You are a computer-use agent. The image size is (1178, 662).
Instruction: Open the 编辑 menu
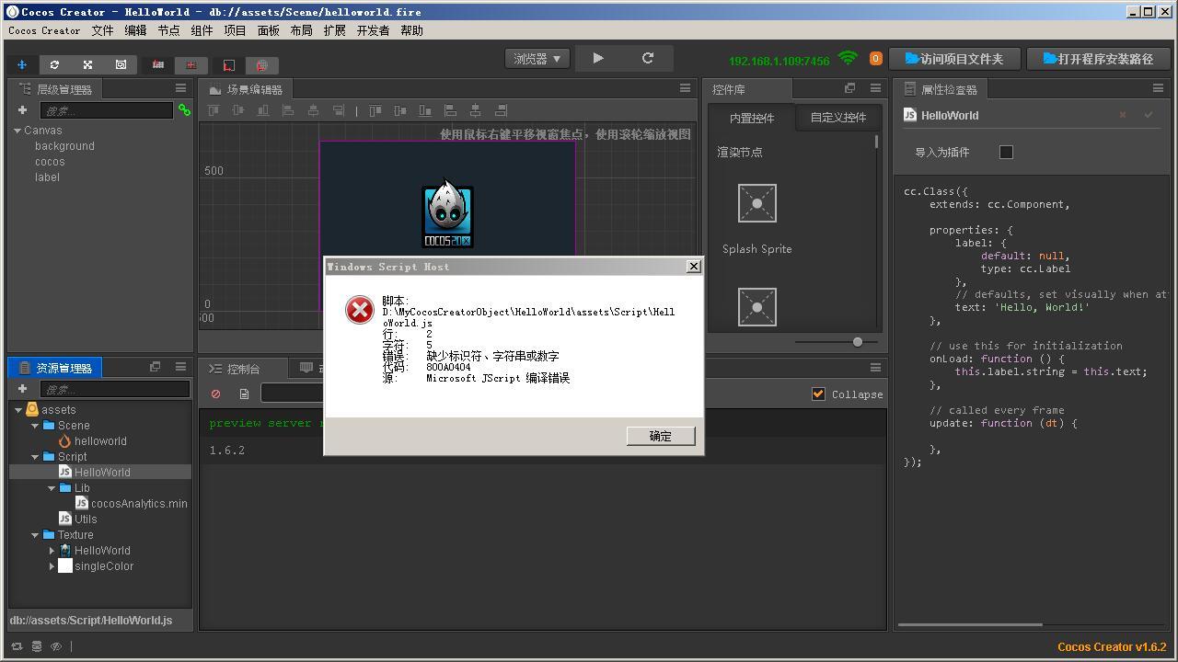click(135, 30)
